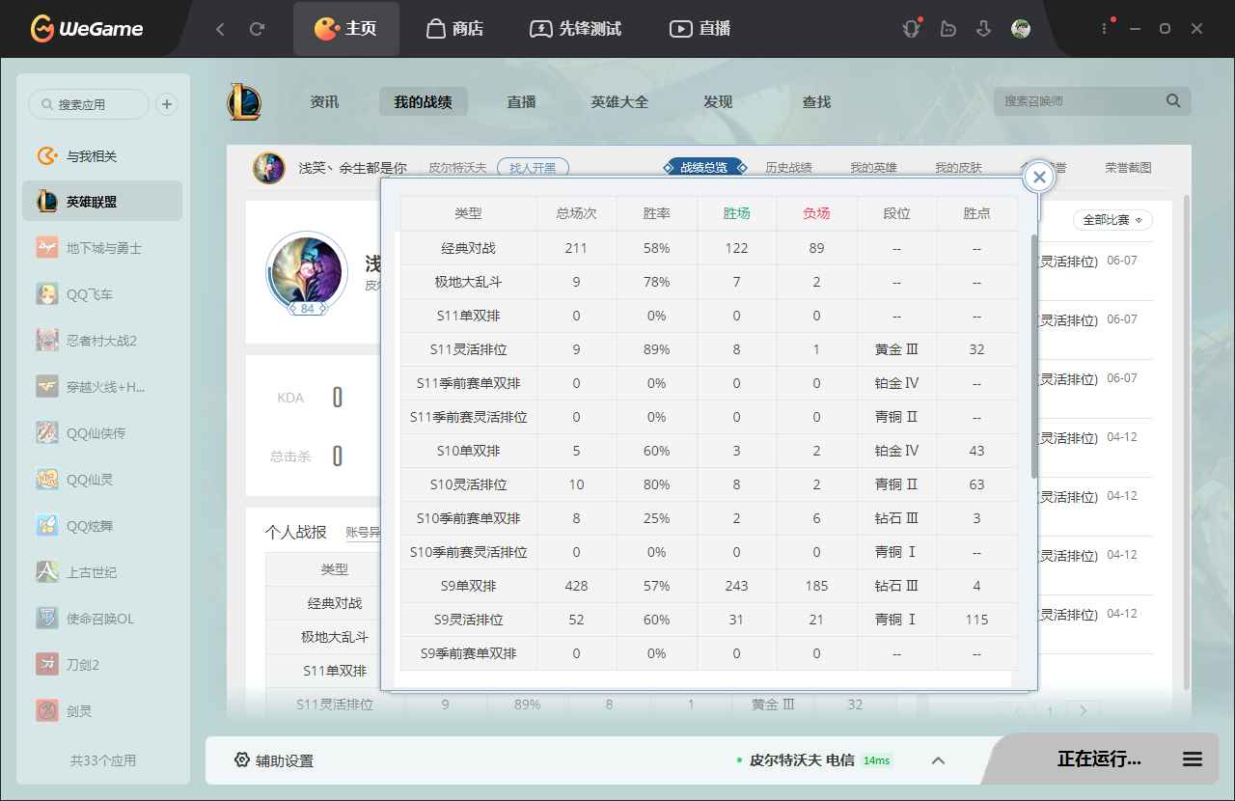Click S10单双排 row label

(468, 451)
